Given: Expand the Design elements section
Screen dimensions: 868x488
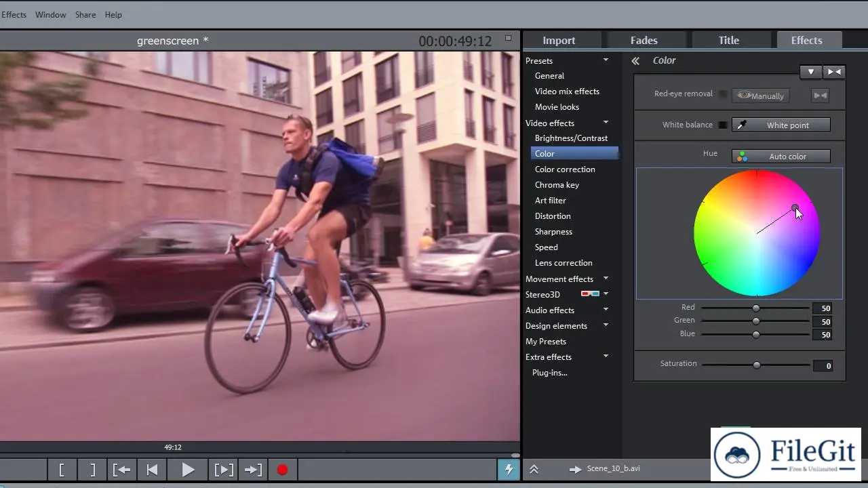Looking at the screenshot, I should pos(606,325).
